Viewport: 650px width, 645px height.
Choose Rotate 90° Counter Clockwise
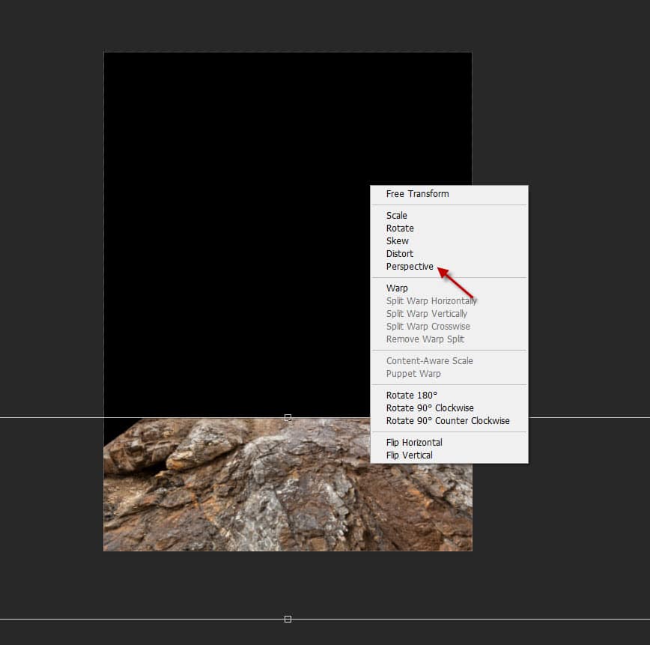tap(447, 421)
